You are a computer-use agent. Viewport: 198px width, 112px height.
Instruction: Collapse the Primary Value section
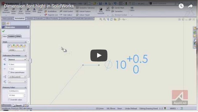pos(25,87)
